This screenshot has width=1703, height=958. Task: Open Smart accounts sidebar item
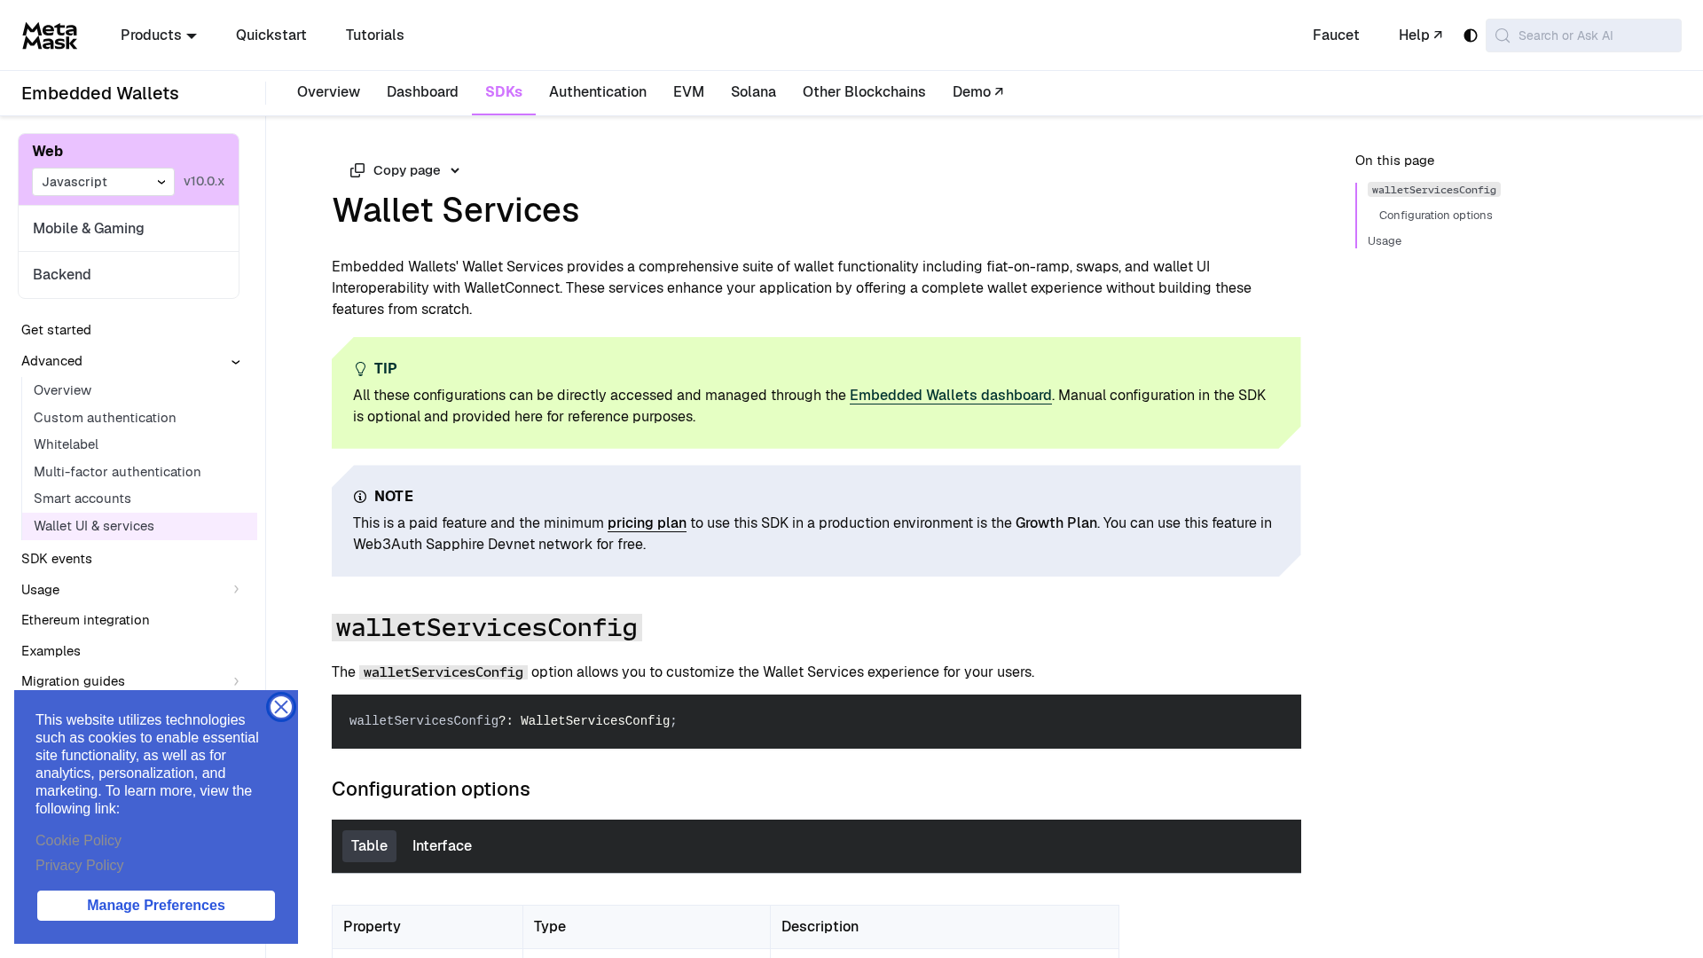[82, 499]
